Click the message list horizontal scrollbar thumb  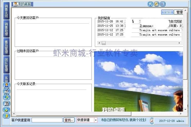104,43
